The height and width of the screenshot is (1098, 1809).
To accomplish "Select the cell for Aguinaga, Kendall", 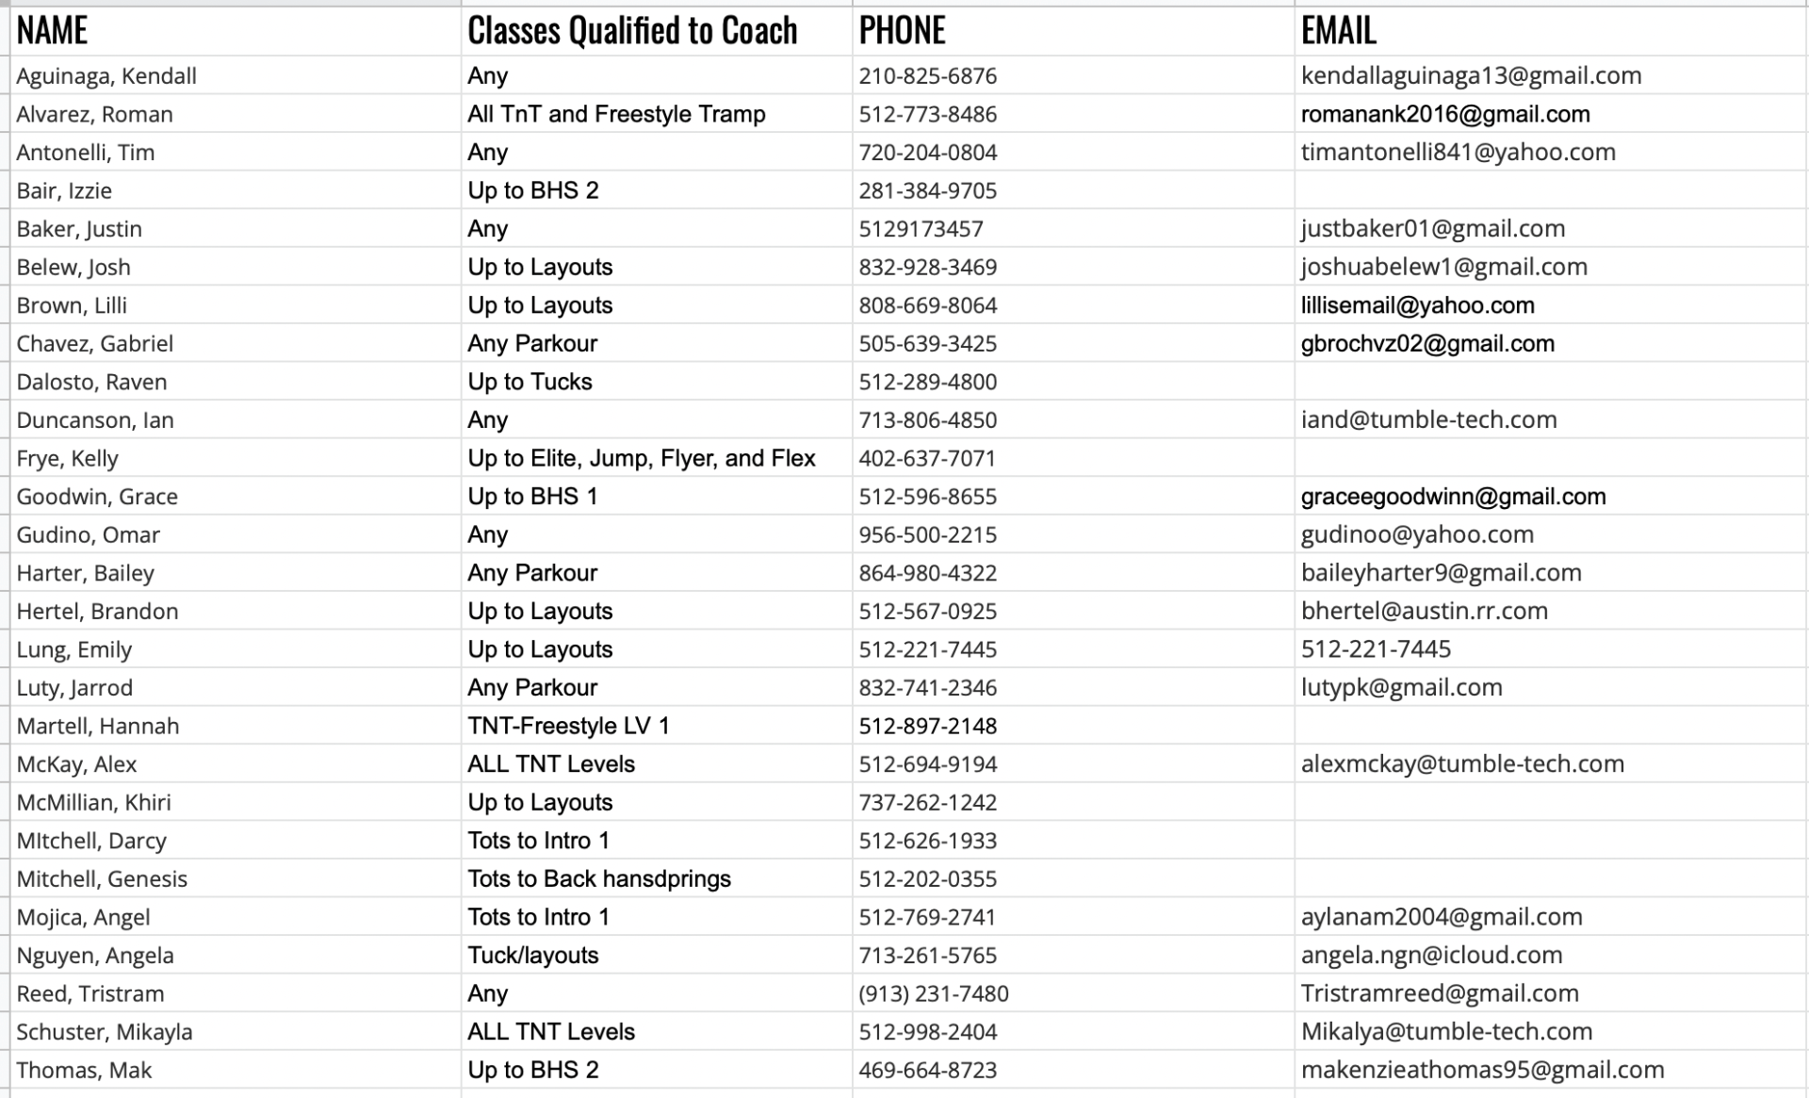I will click(x=106, y=76).
